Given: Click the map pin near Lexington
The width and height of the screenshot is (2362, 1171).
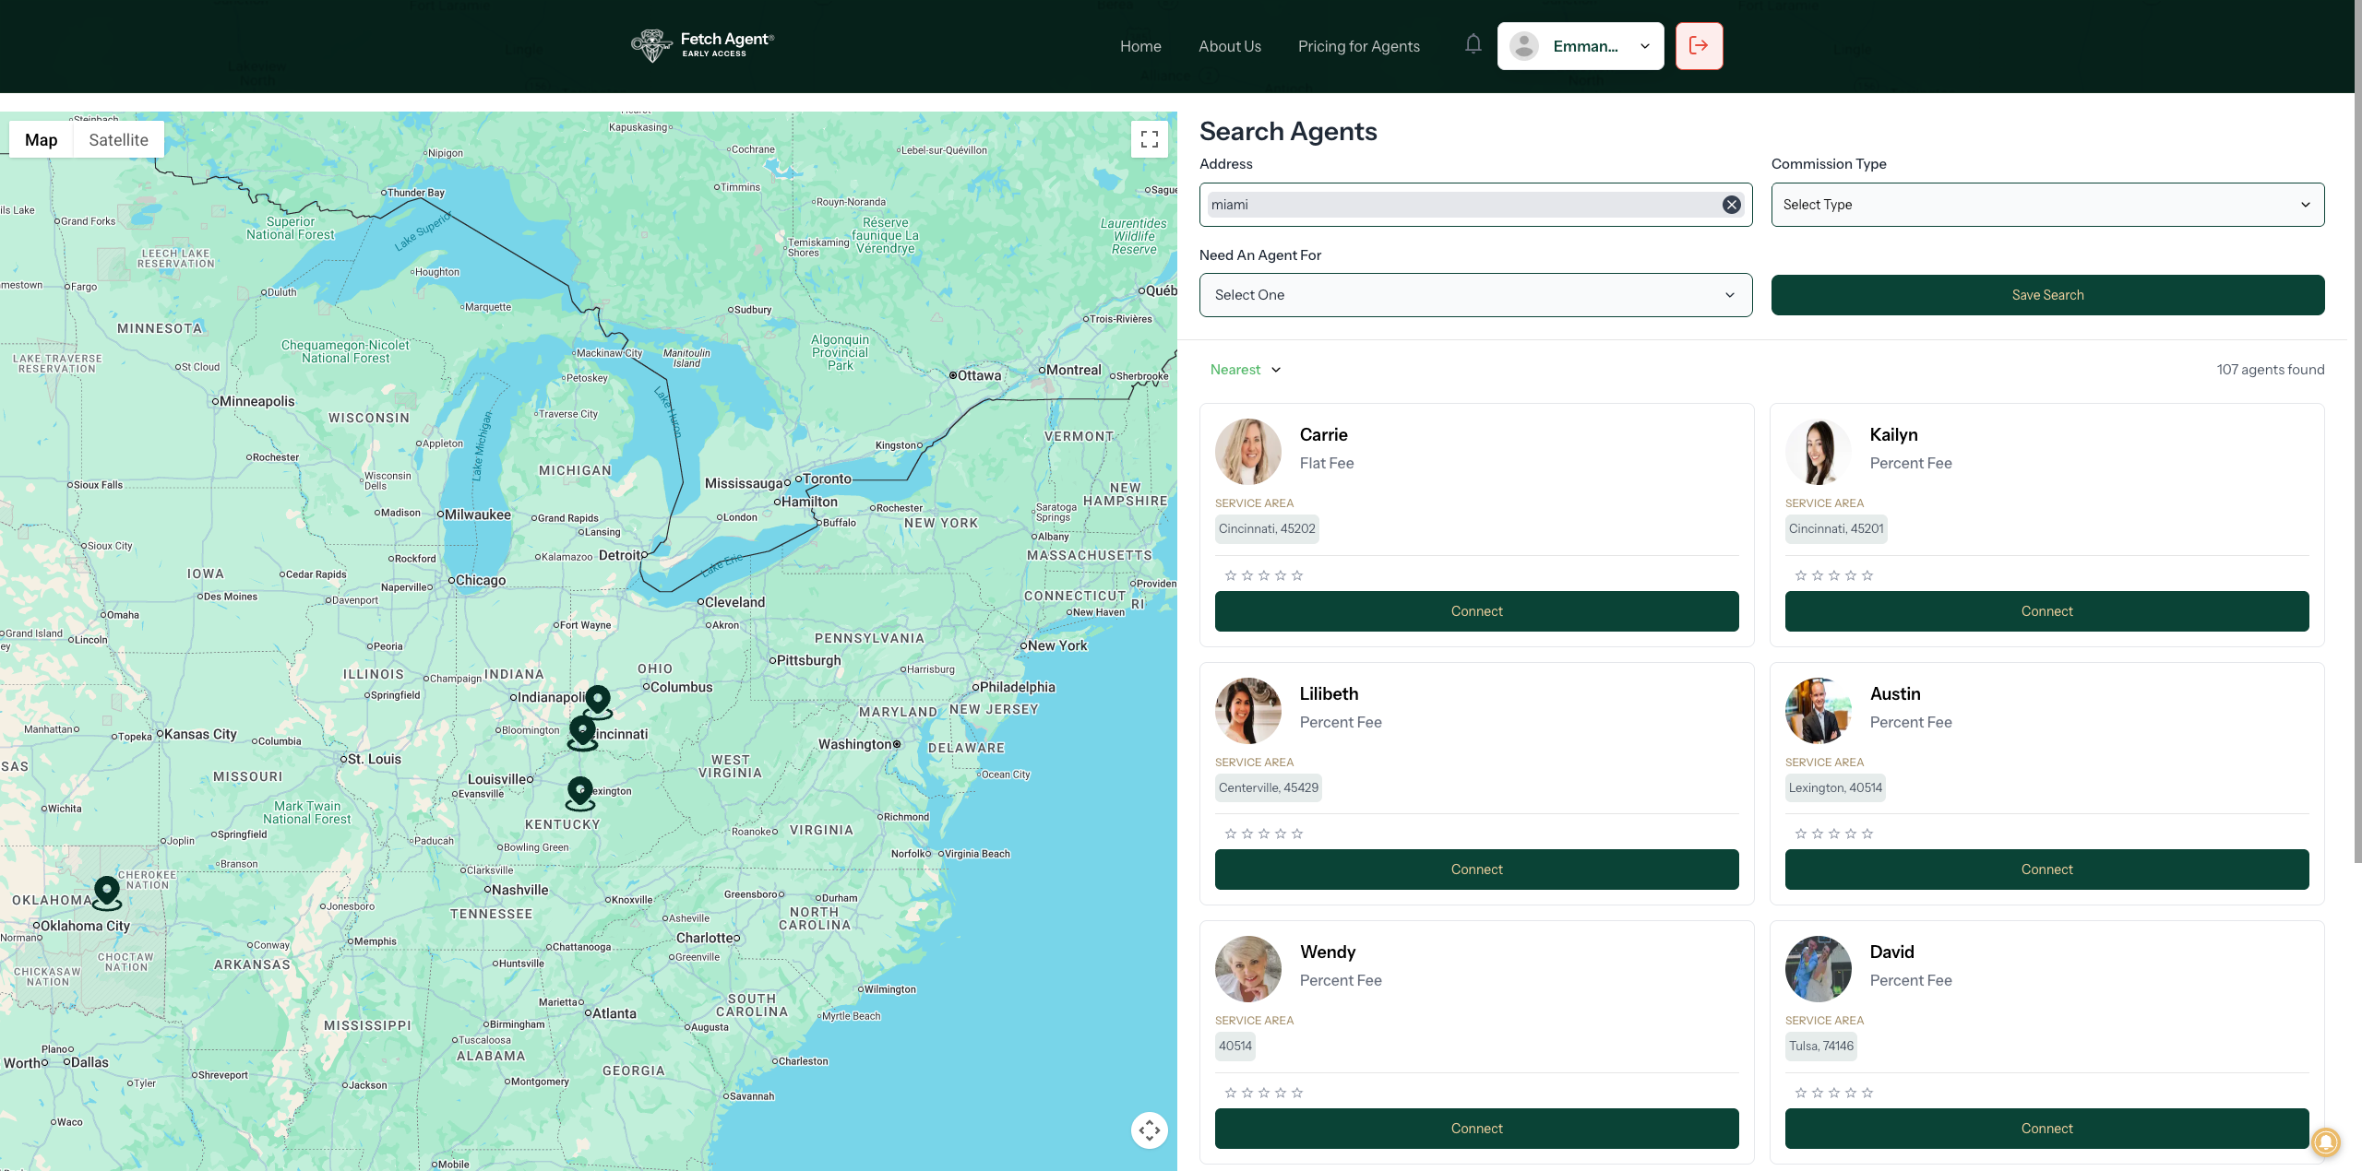Looking at the screenshot, I should point(579,791).
